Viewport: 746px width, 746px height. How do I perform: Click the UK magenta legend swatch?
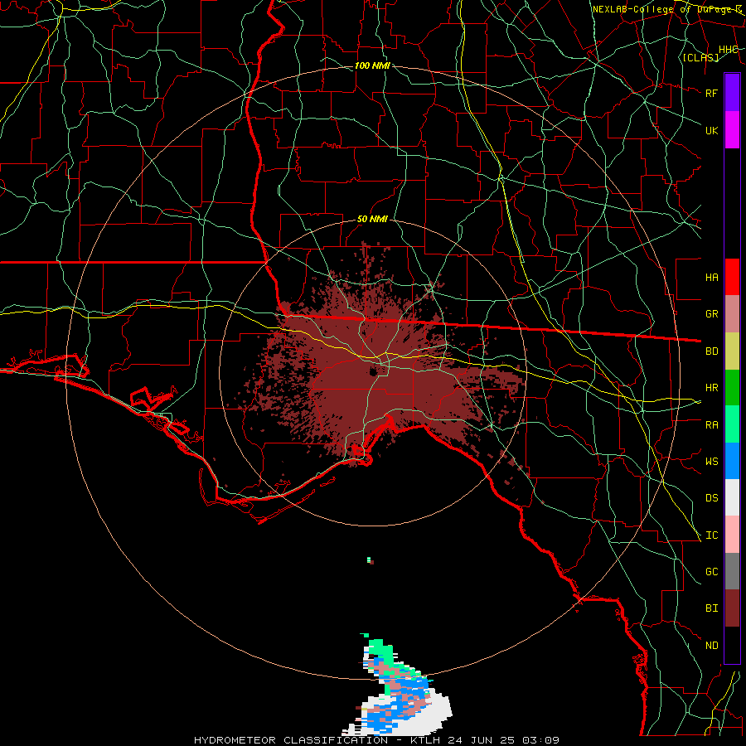[x=732, y=130]
